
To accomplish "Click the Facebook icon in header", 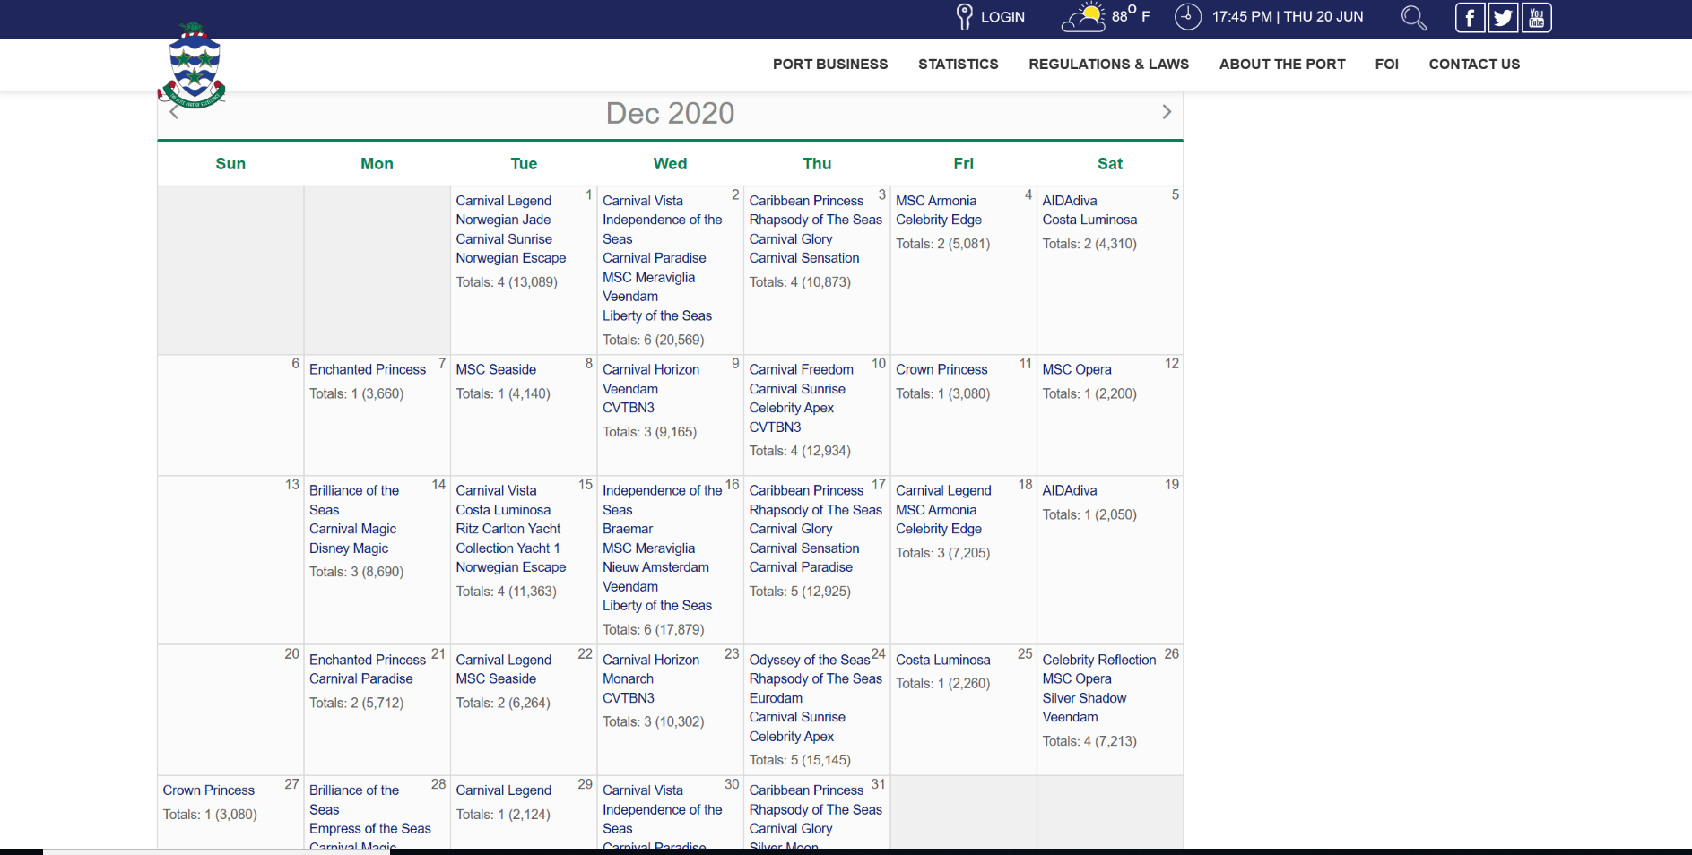I will (x=1470, y=17).
